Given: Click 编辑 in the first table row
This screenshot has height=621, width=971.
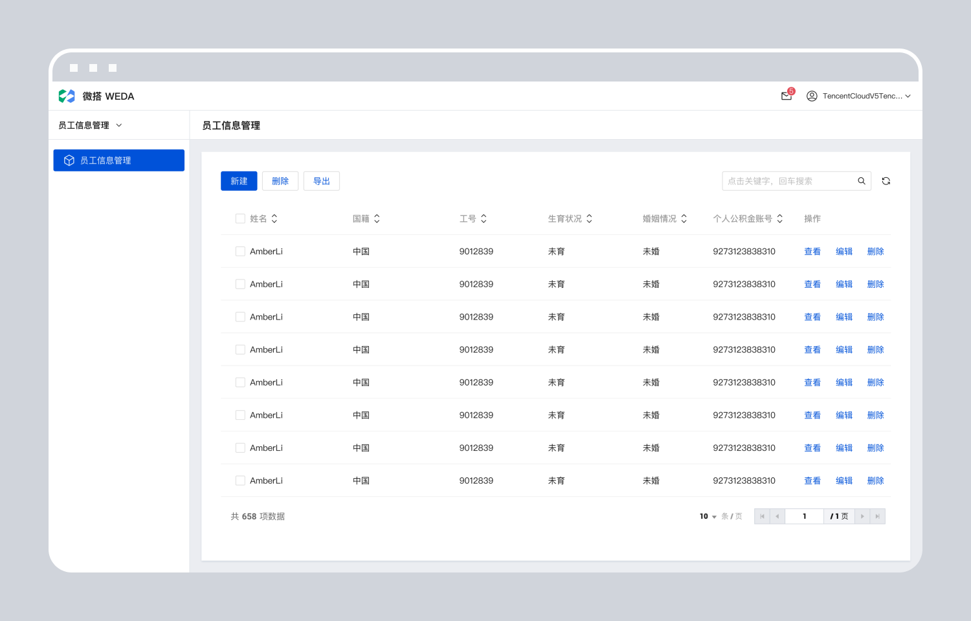Looking at the screenshot, I should point(844,252).
